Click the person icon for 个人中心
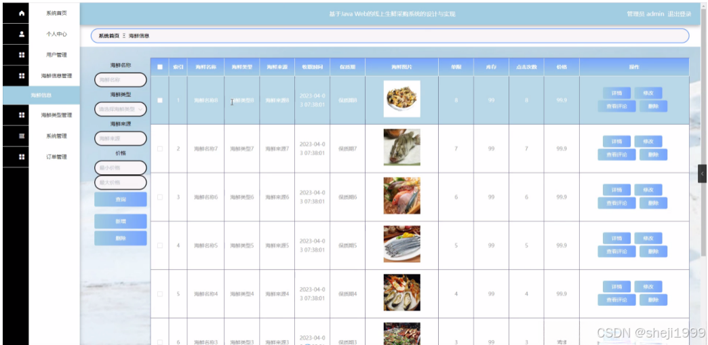708x345 pixels. tap(22, 34)
